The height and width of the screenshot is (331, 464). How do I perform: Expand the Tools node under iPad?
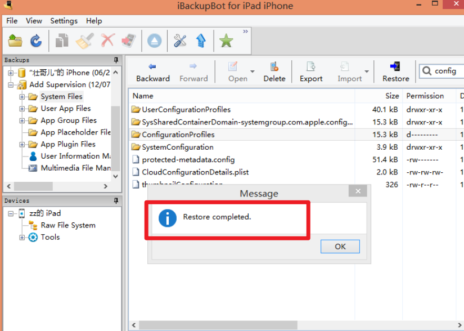[22, 238]
